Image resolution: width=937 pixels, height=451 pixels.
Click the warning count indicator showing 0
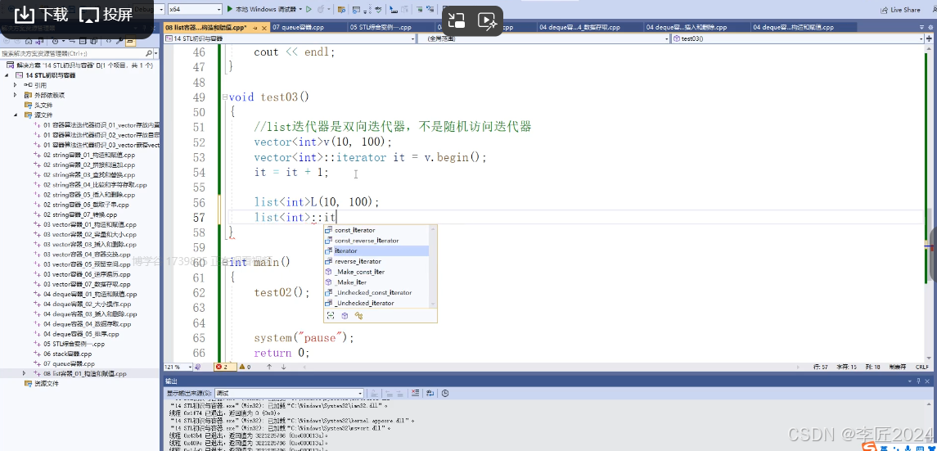pyautogui.click(x=245, y=367)
